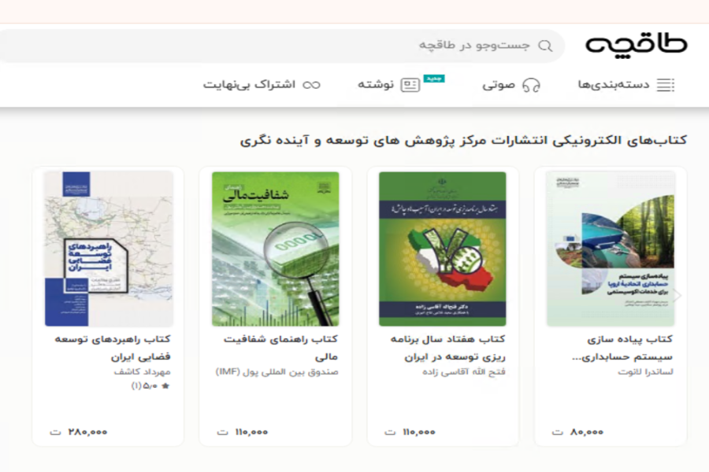This screenshot has width=709, height=472.
Task: Open book cover شفافیت مالی
Action: point(275,249)
